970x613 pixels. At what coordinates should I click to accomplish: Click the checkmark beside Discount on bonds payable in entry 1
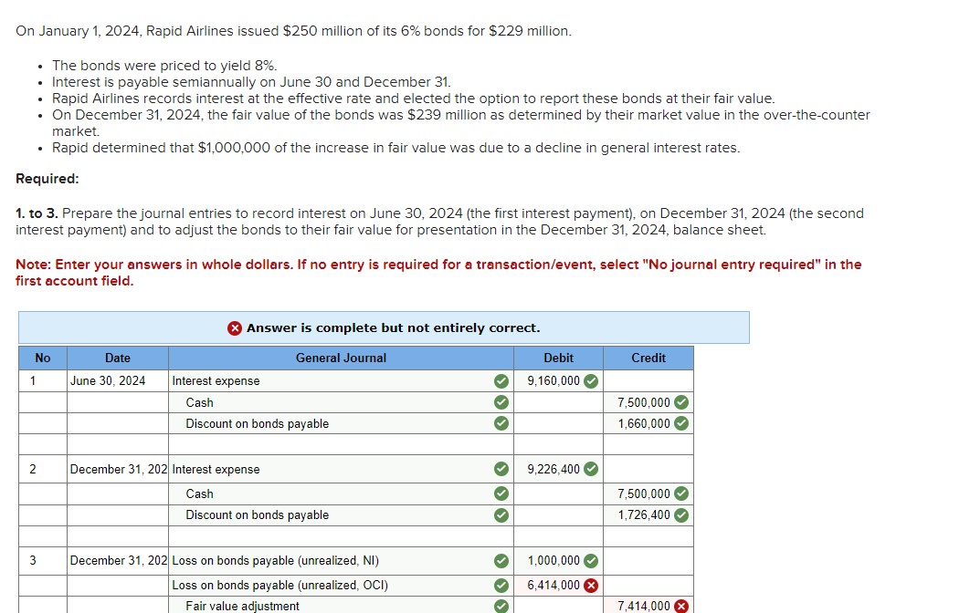(500, 423)
